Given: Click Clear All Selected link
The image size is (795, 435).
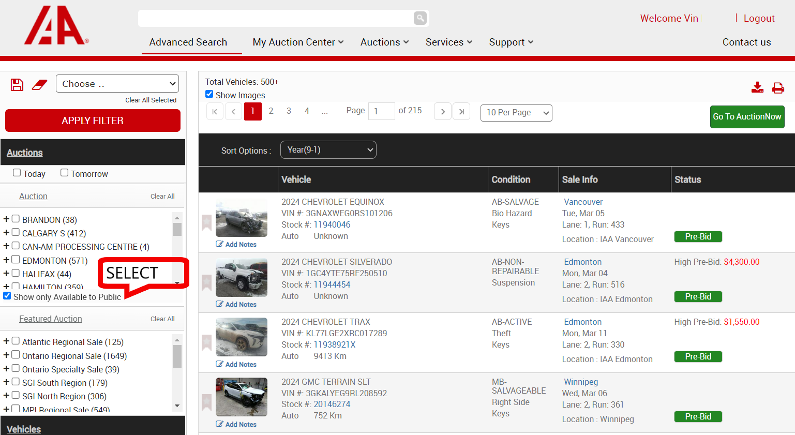Looking at the screenshot, I should [151, 100].
